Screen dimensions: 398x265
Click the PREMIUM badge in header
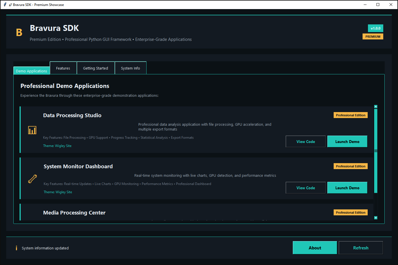coord(373,37)
